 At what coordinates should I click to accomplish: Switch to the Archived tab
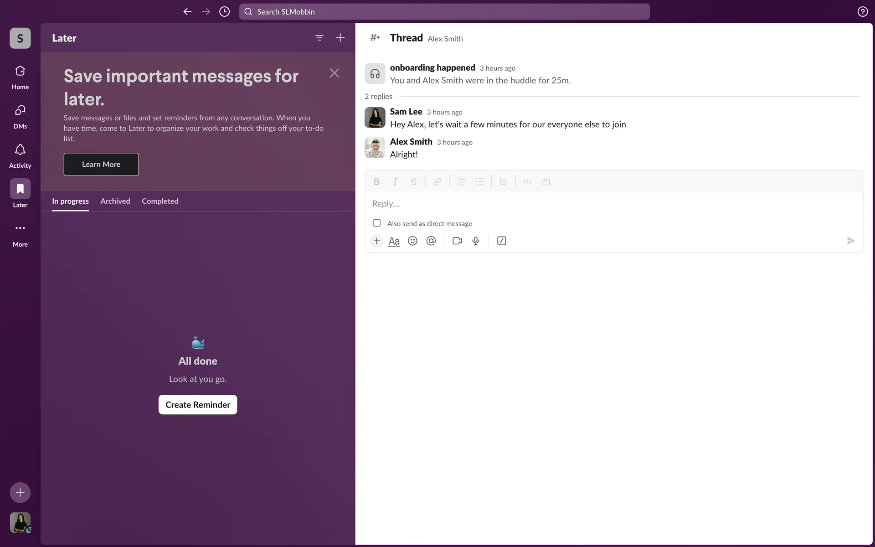click(115, 201)
